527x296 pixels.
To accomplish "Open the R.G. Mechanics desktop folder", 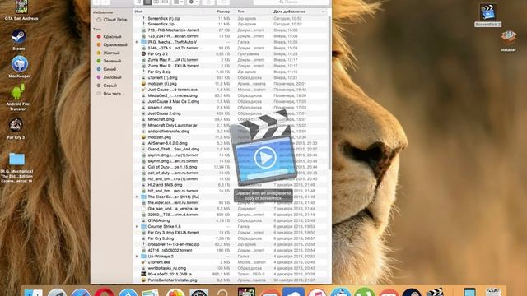I will pyautogui.click(x=16, y=168).
